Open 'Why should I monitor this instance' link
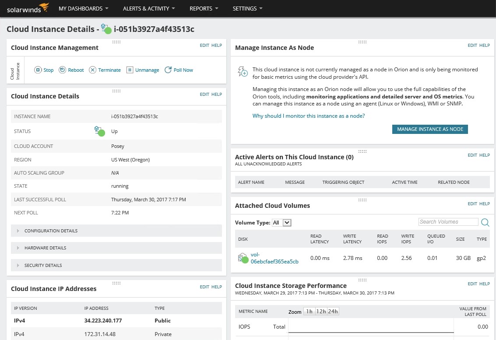 click(x=309, y=116)
